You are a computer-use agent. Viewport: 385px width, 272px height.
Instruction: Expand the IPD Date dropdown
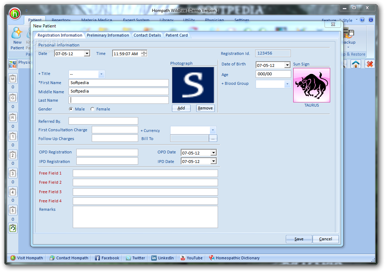214,161
